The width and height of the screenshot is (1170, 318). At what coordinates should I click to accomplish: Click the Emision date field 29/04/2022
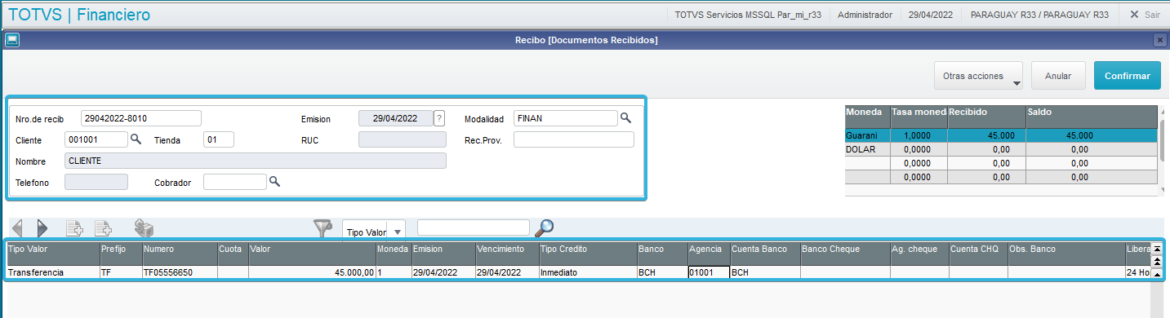pyautogui.click(x=396, y=118)
